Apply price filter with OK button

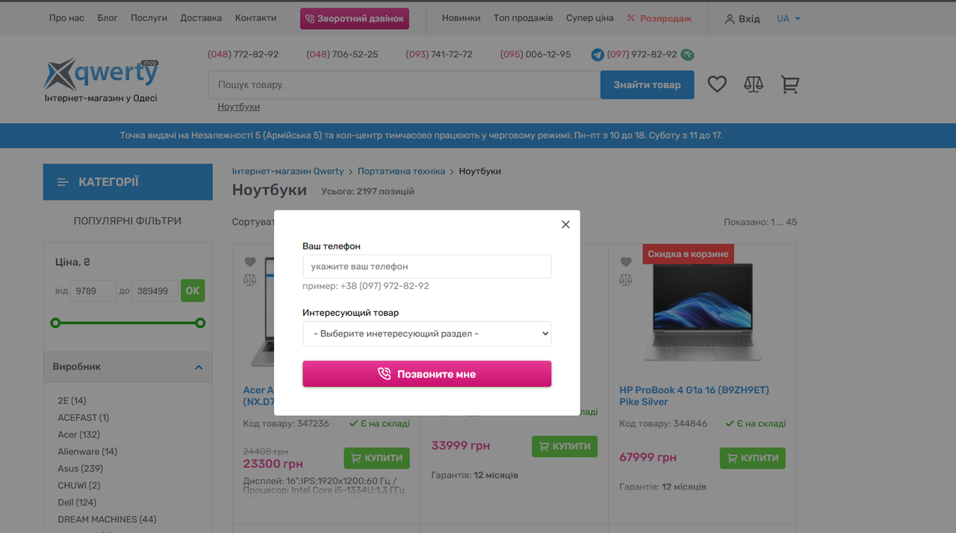click(x=193, y=291)
